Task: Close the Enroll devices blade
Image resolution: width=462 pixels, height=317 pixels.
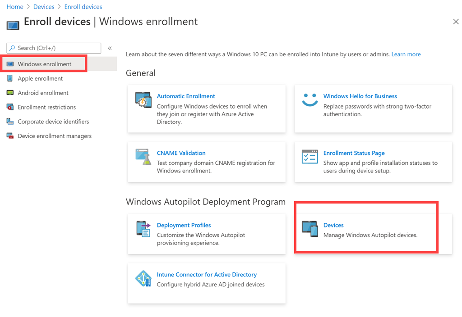Action: (x=456, y=22)
